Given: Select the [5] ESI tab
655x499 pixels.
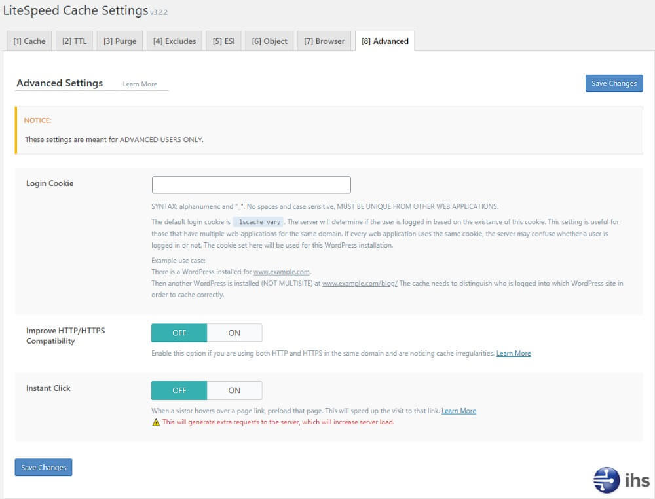Looking at the screenshot, I should click(x=223, y=41).
